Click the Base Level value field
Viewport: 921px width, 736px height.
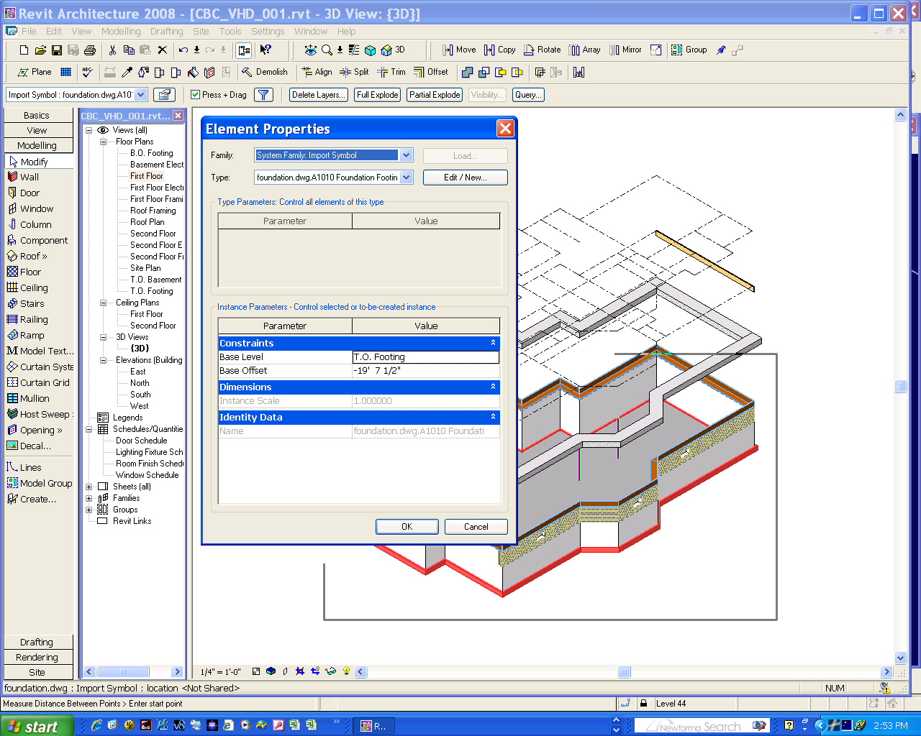425,357
